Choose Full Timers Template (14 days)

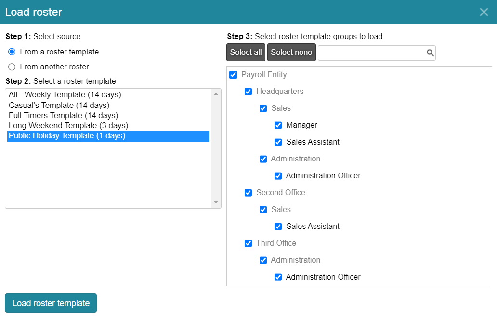point(64,115)
